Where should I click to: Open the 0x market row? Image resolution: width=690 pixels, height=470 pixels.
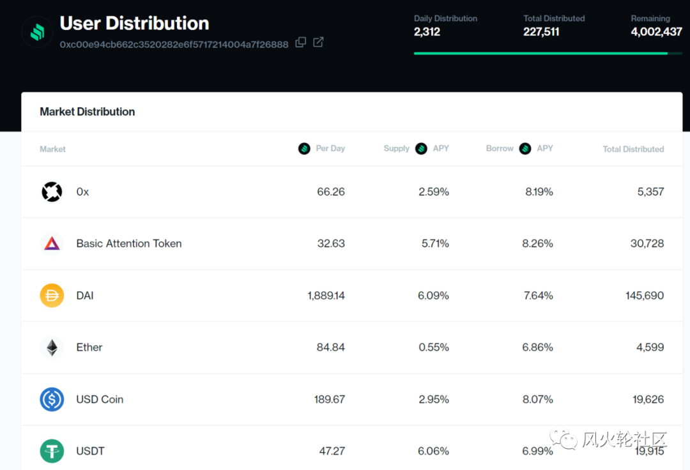[x=351, y=192]
